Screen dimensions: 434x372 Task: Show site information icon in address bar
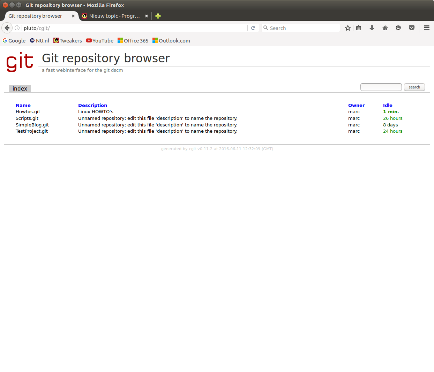coord(17,28)
